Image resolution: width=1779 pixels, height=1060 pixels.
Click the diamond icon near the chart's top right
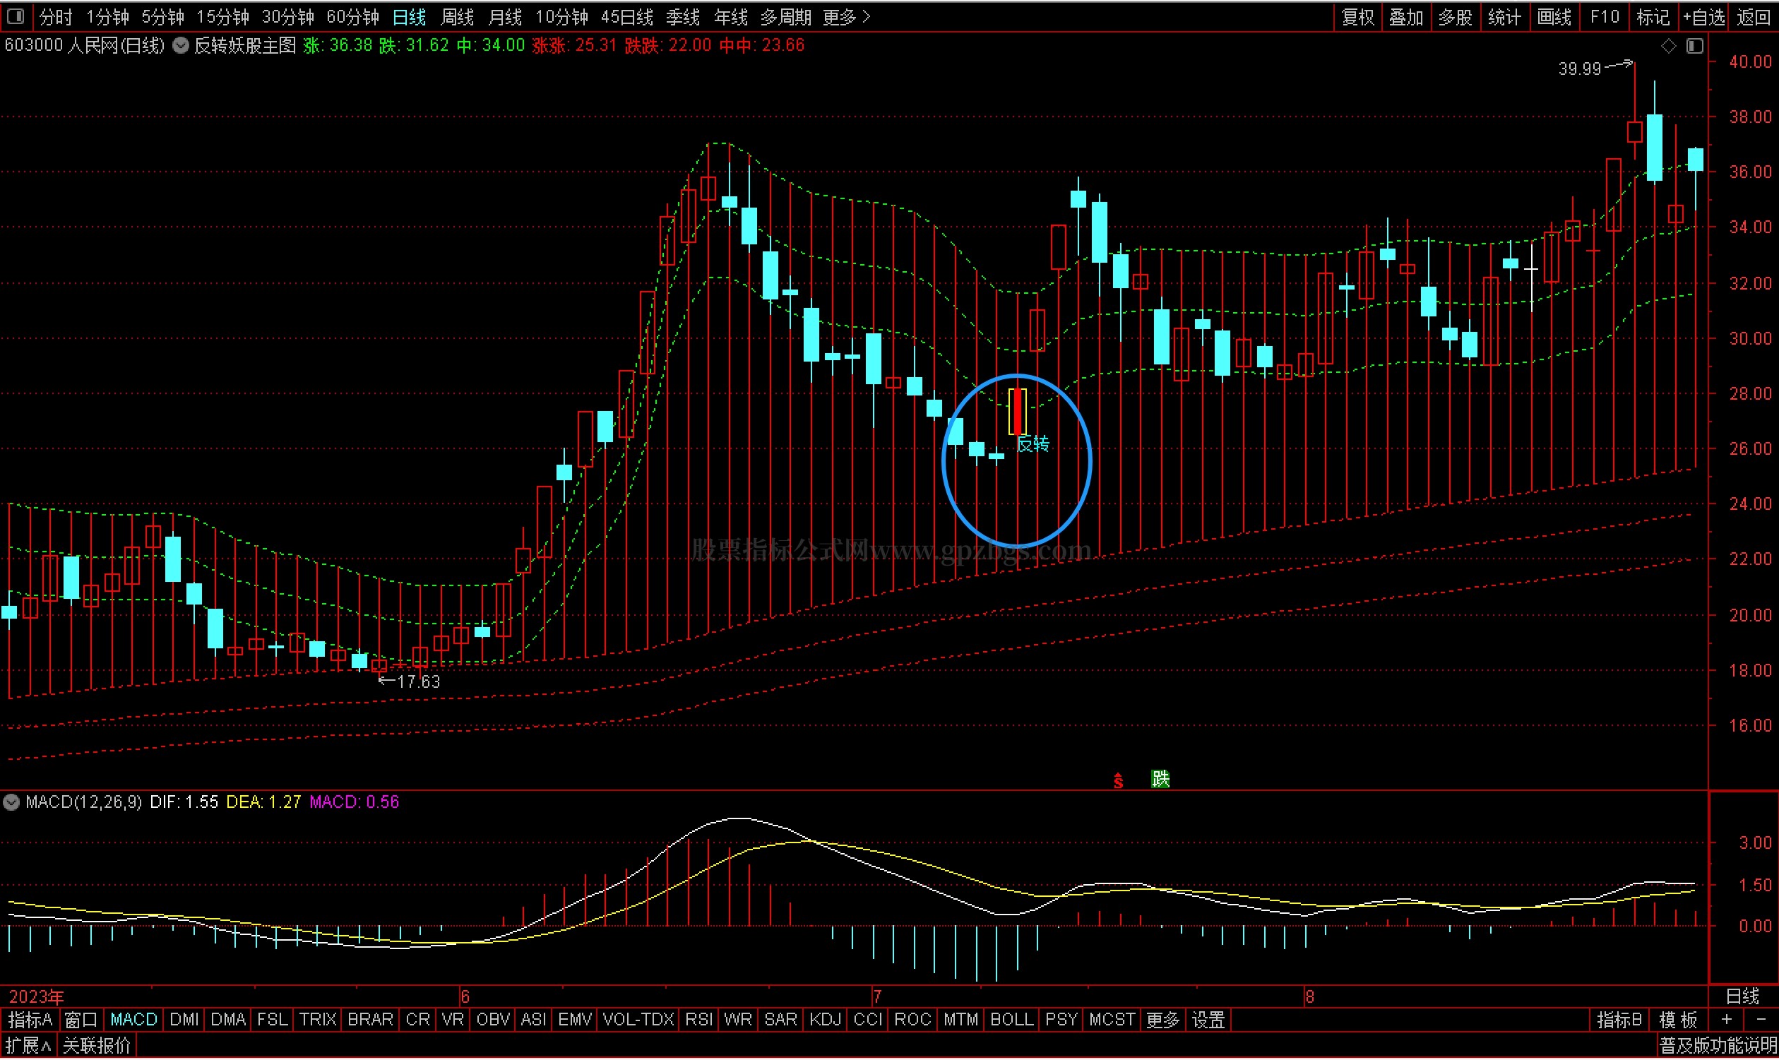click(1667, 46)
